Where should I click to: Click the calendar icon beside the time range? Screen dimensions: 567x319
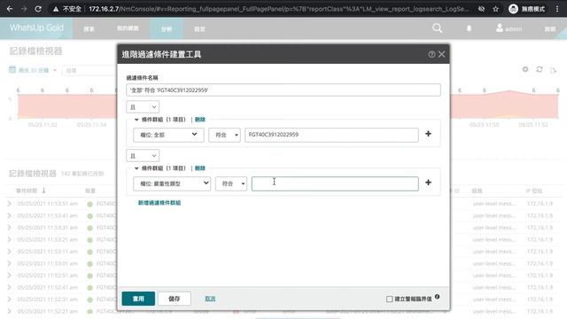click(x=12, y=69)
